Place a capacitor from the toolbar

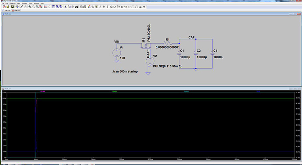point(104,7)
